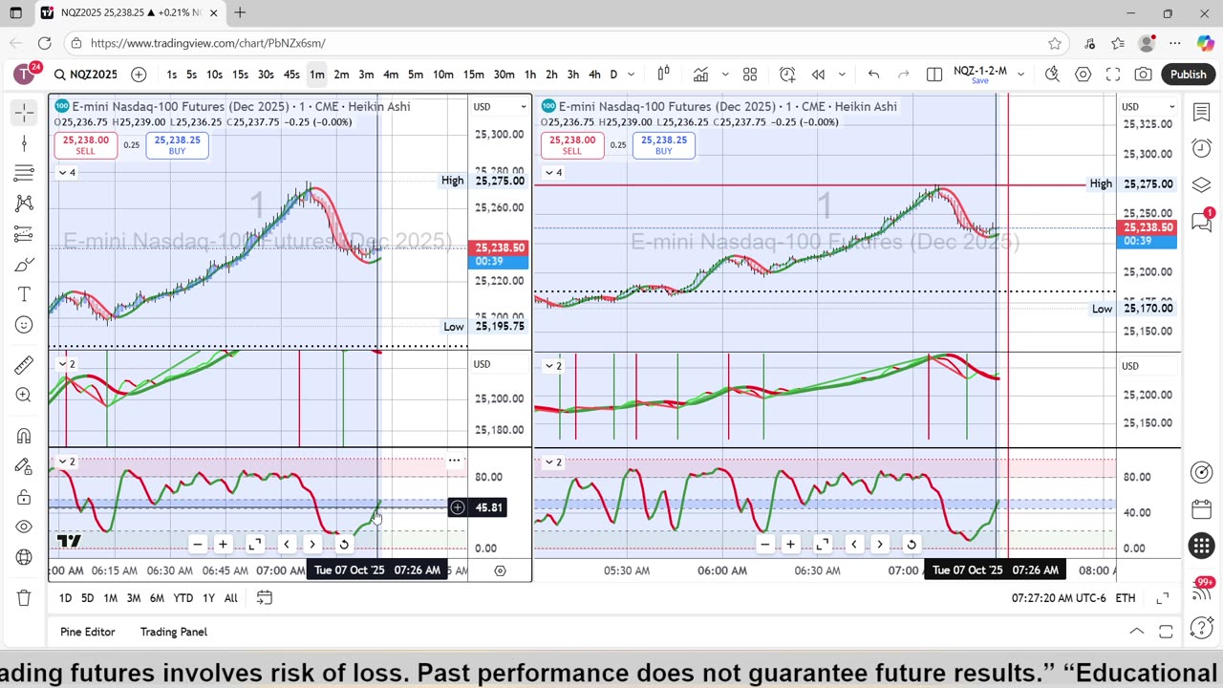Image resolution: width=1223 pixels, height=688 pixels.
Task: Switch to the 1s interval
Action: [171, 75]
